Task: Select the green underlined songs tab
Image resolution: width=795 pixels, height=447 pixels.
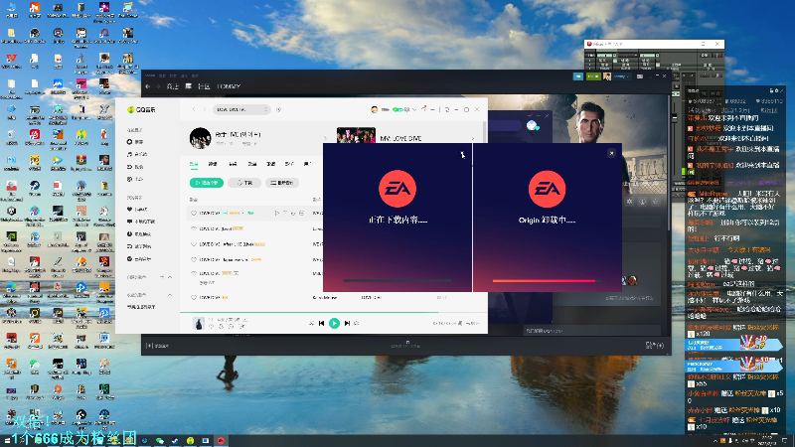Action: [194, 164]
